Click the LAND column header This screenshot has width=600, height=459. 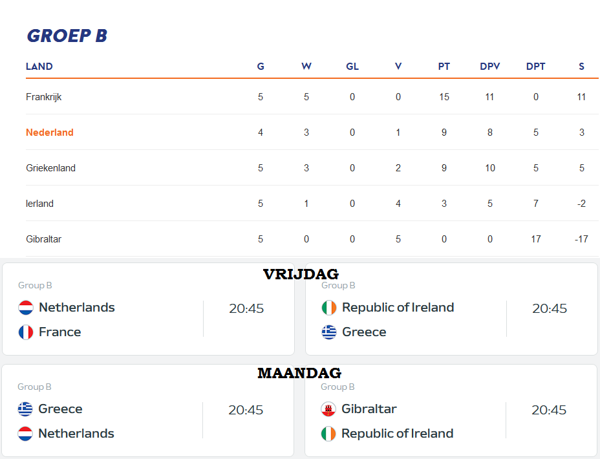(39, 67)
